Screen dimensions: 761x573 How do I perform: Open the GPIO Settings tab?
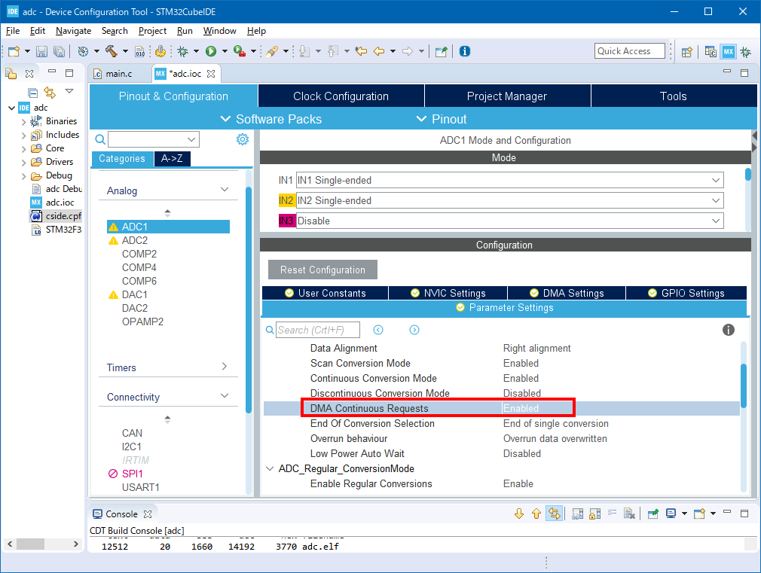coord(686,293)
